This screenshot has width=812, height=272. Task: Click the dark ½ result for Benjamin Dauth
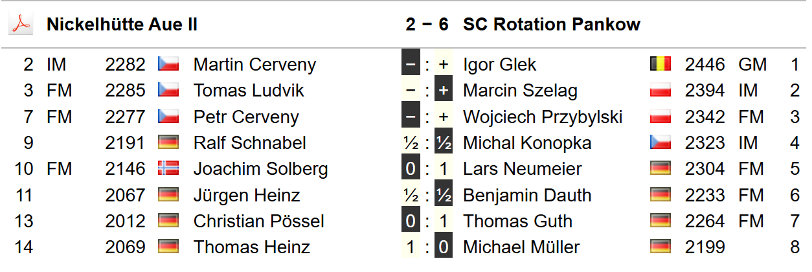click(444, 195)
